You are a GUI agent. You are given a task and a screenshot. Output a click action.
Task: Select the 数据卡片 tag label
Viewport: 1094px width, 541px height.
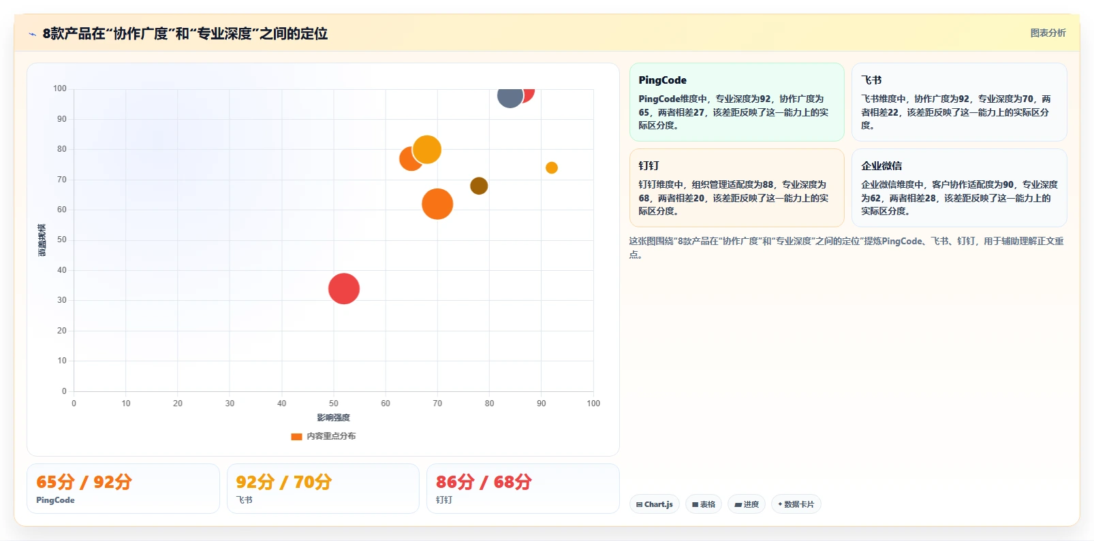click(799, 504)
